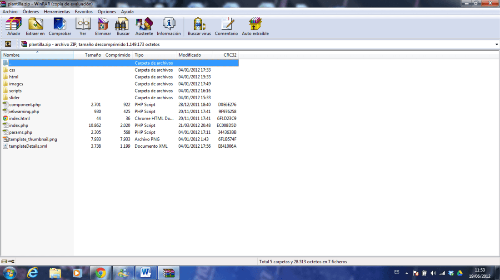Open the Comentario tool
The height and width of the screenshot is (280, 500).
coord(226,27)
